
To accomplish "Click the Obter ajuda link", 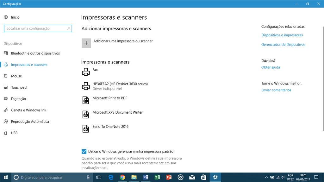I will pyautogui.click(x=271, y=67).
